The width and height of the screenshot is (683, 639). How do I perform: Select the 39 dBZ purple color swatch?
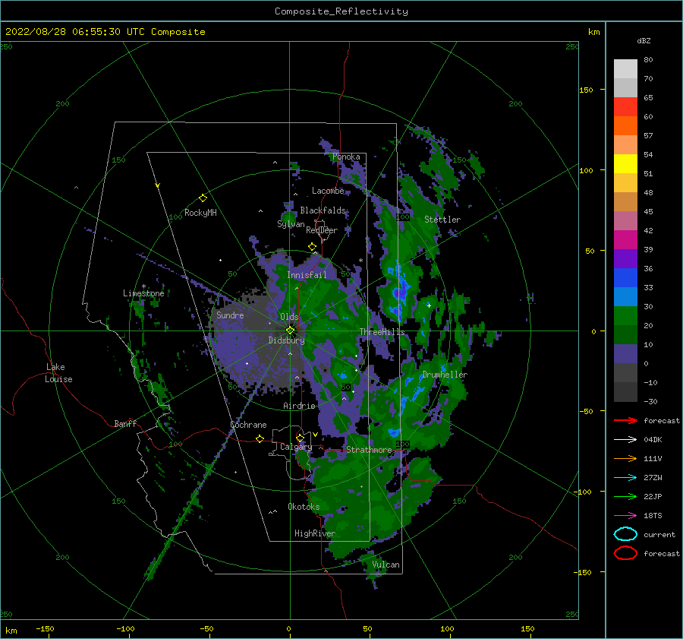(x=625, y=258)
